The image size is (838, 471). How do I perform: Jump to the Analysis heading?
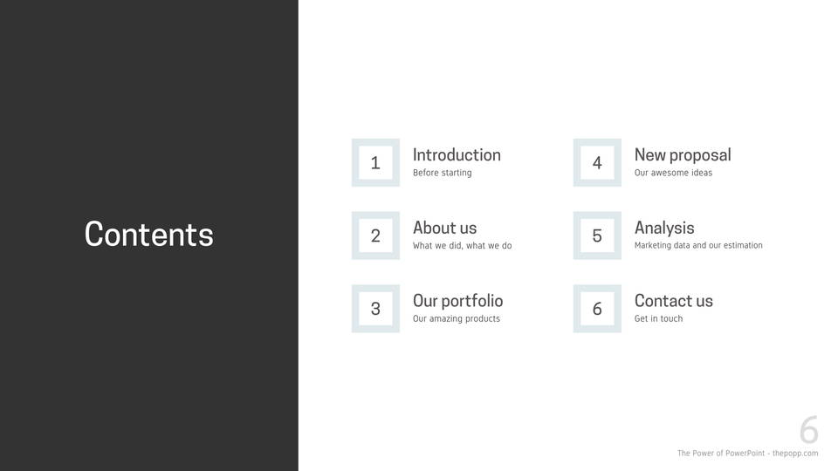(x=664, y=228)
